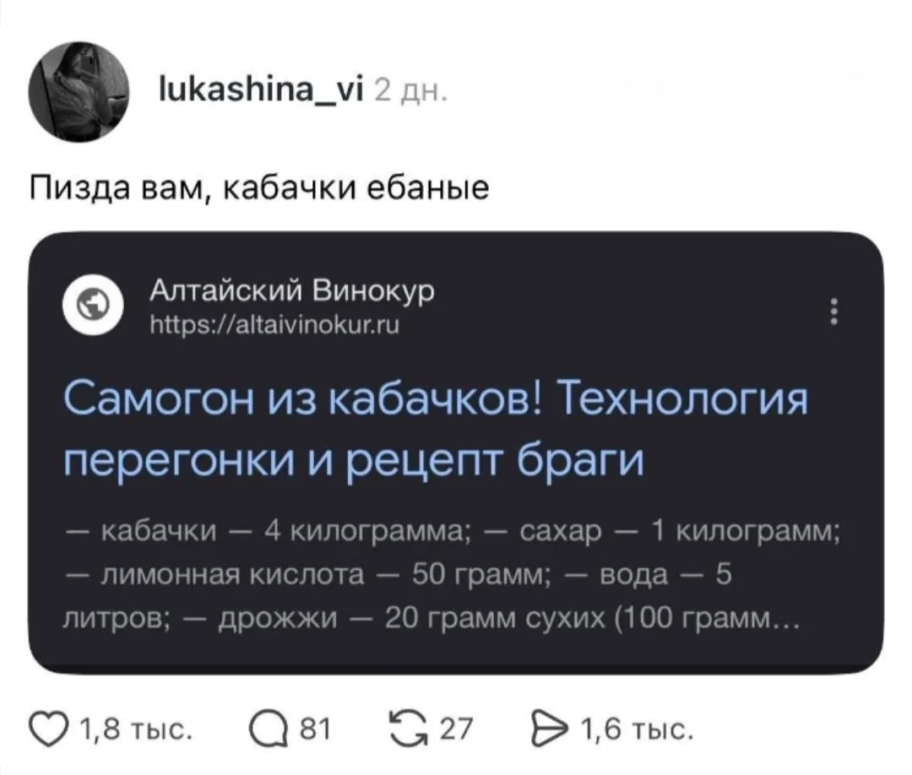The width and height of the screenshot is (912, 775).
Task: Open comments via the speech bubble icon
Action: 268,729
